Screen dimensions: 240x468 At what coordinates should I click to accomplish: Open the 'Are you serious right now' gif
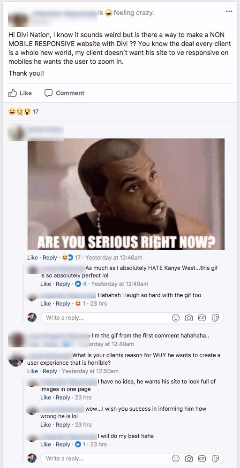[126, 194]
